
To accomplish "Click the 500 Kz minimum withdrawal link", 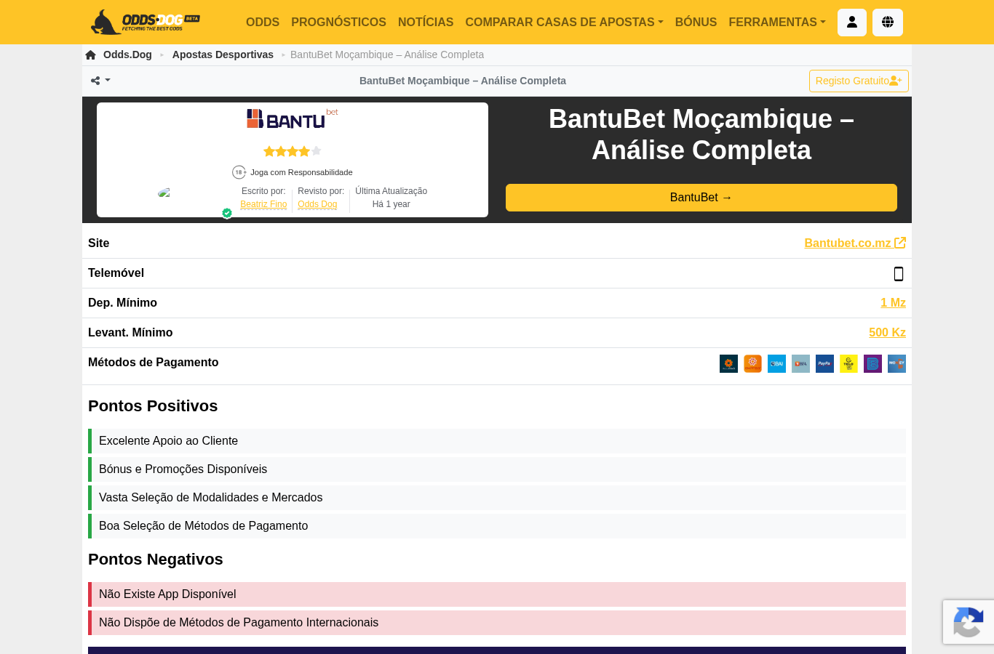I will coord(887,333).
